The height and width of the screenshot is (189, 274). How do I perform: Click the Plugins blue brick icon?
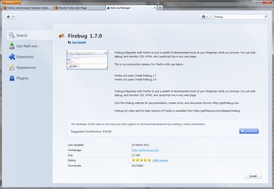tap(12, 78)
